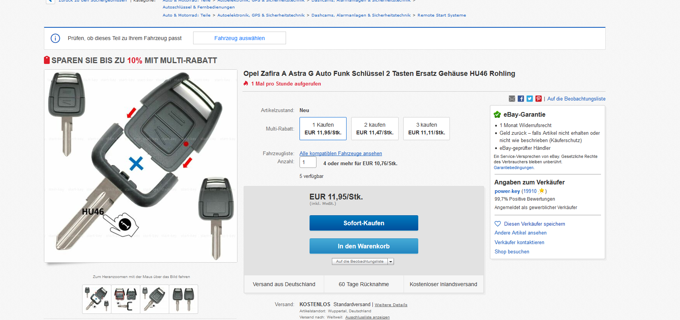This screenshot has width=680, height=320.
Task: Share listing on Pinterest icon
Action: (x=539, y=99)
